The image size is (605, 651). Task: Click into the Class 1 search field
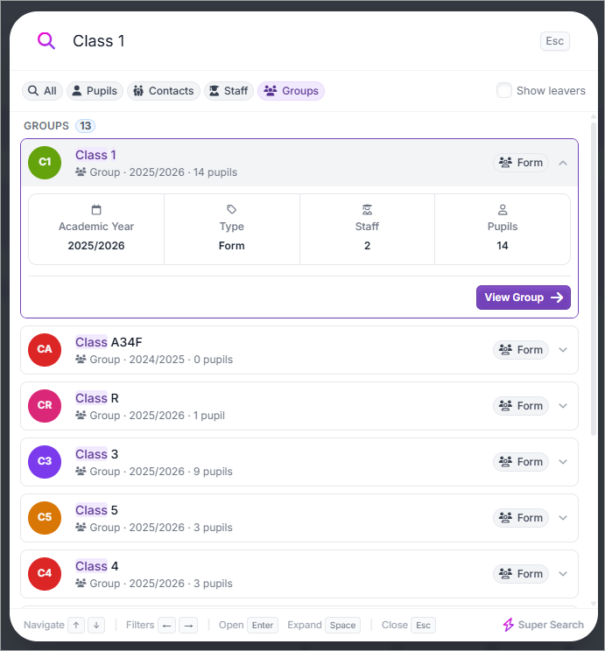click(x=299, y=41)
